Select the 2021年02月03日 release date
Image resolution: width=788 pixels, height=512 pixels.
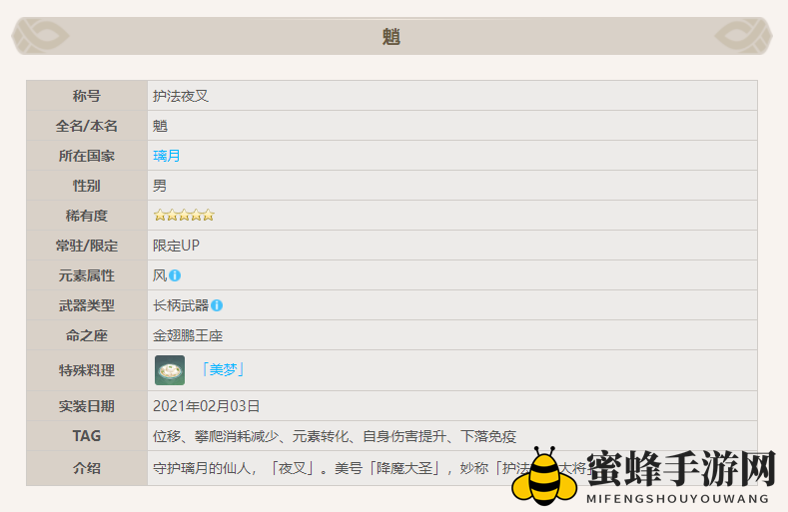(x=206, y=406)
